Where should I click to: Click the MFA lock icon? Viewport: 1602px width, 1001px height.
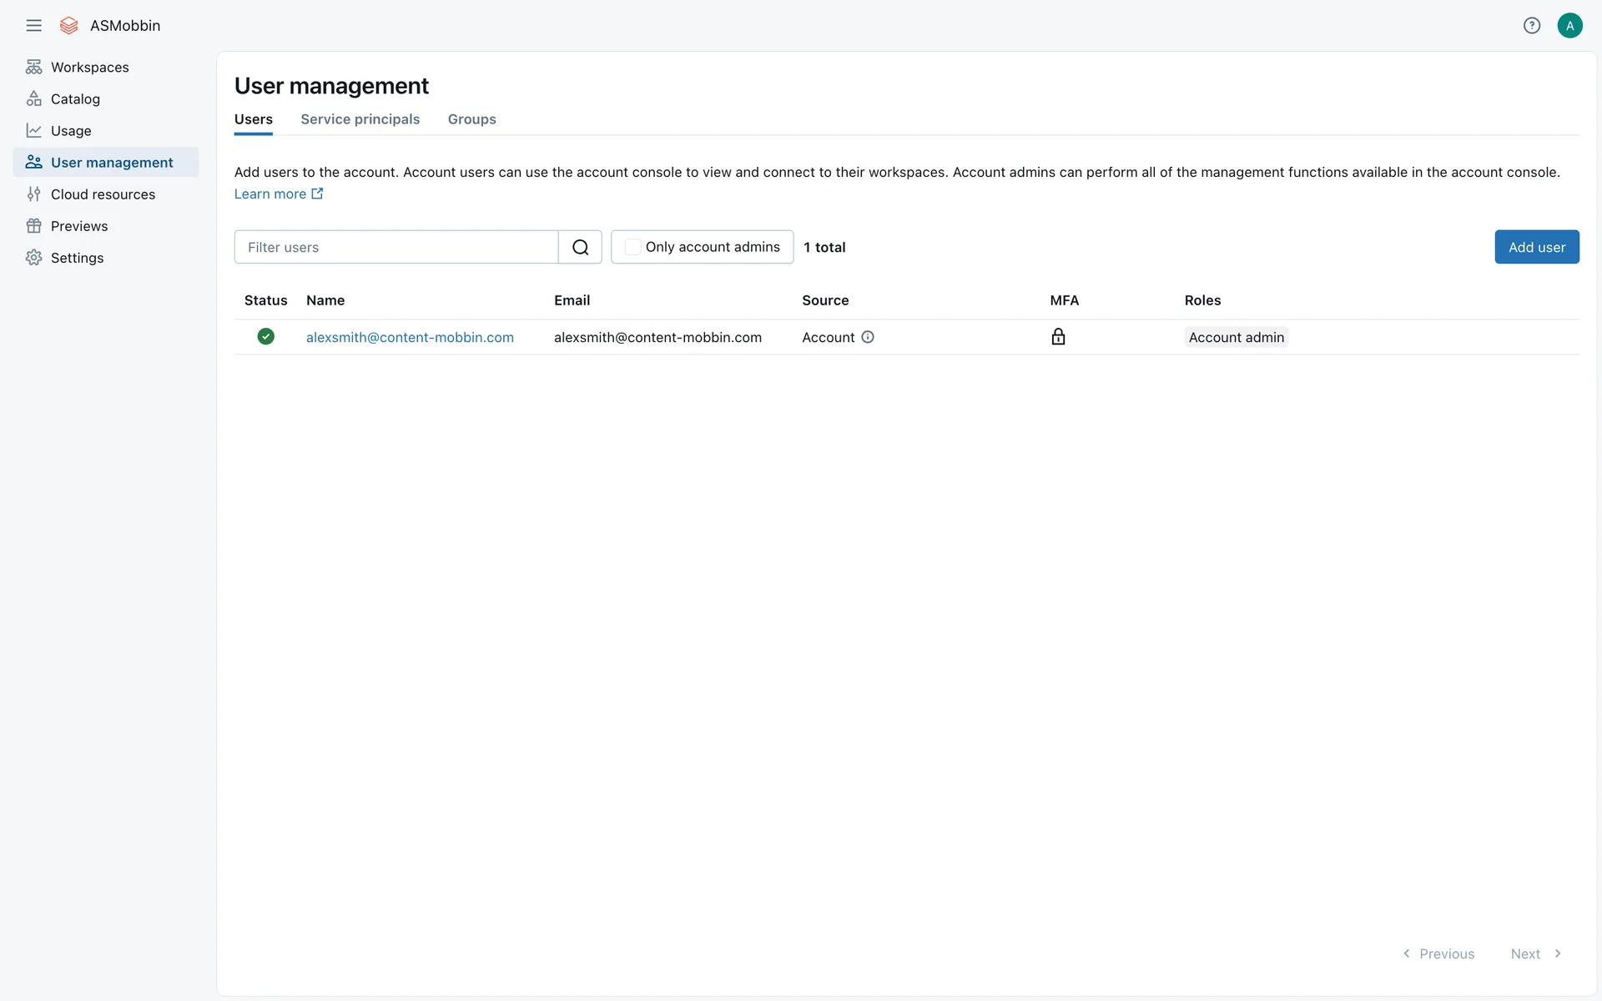[x=1058, y=337]
